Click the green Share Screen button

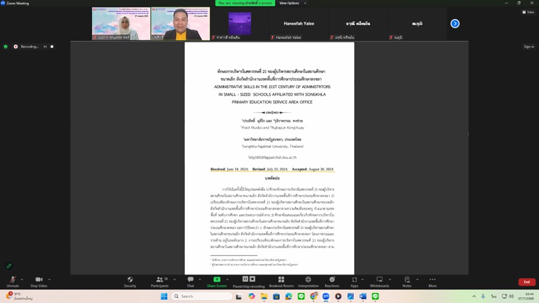click(x=217, y=282)
